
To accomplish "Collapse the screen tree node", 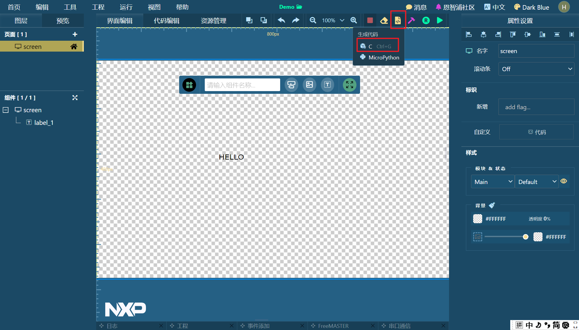I will coord(6,110).
